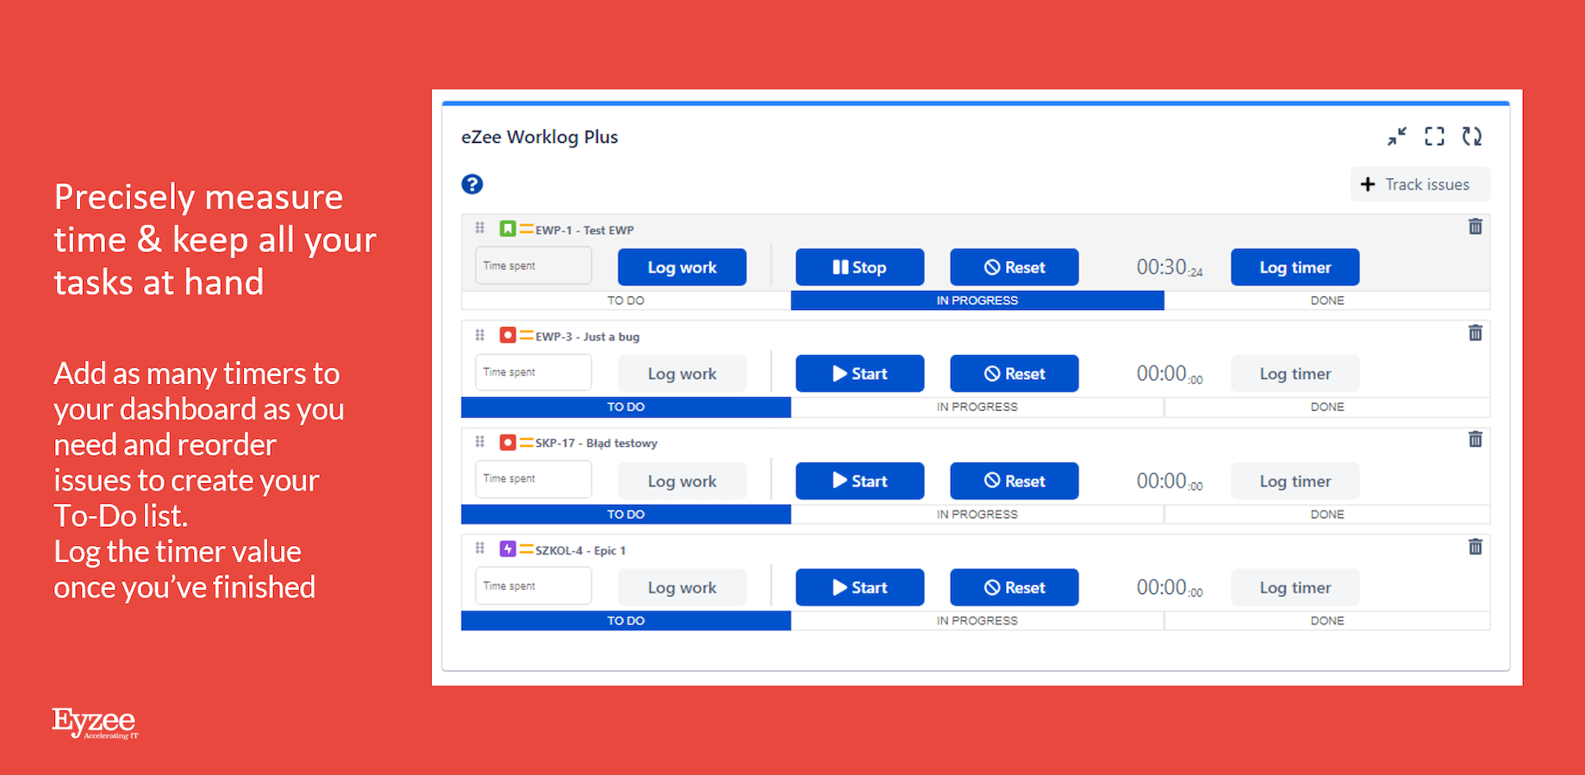The image size is (1585, 775).
Task: Select TO DO status for EWP-3
Action: point(626,407)
